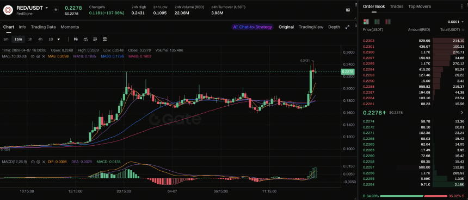Click the buy/sell ratio bar at the order book bottom
Screen dimensions: 468x200
point(413,196)
